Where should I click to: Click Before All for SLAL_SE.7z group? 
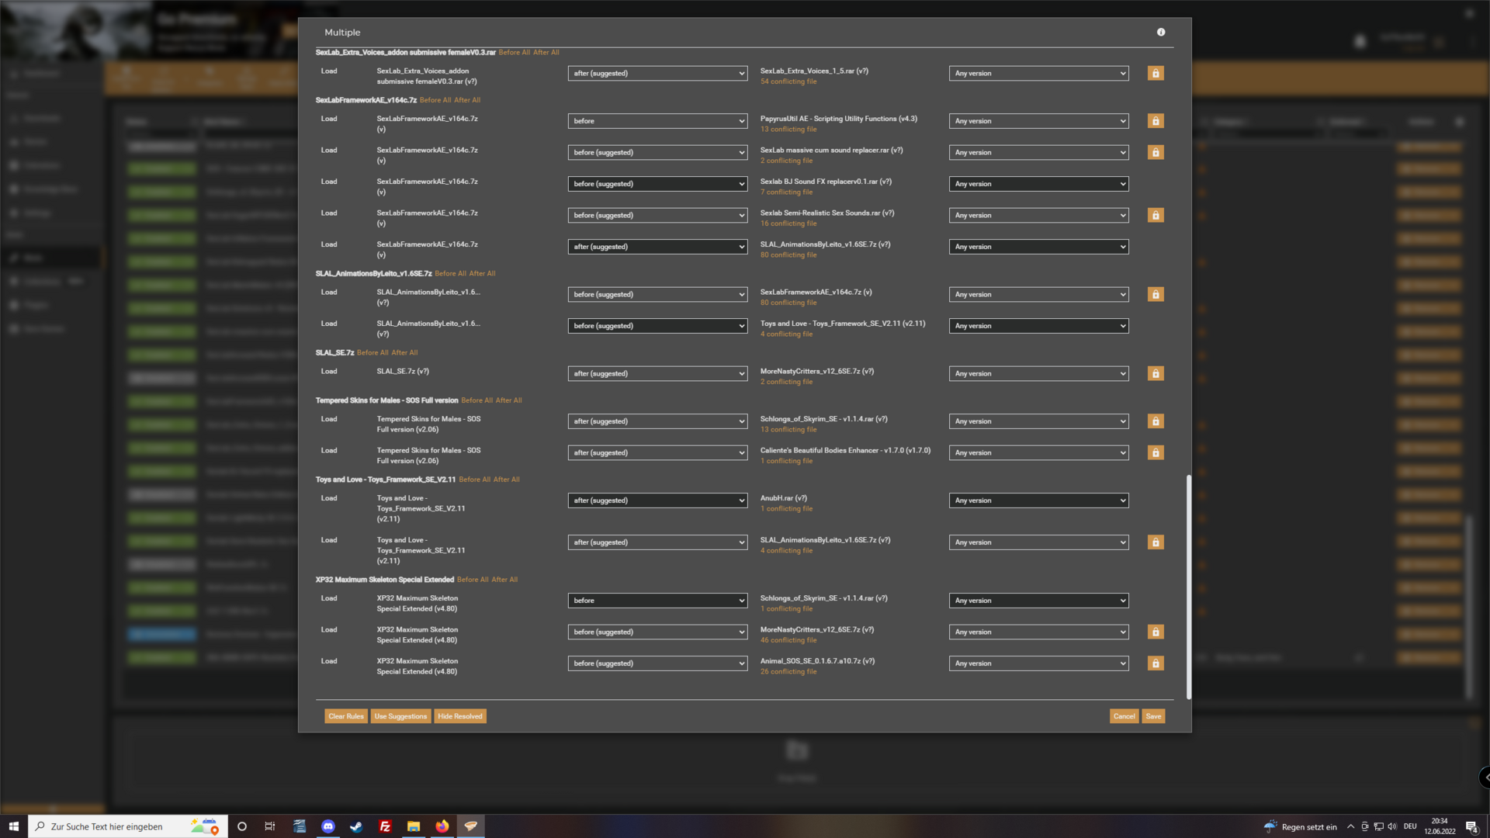(372, 352)
